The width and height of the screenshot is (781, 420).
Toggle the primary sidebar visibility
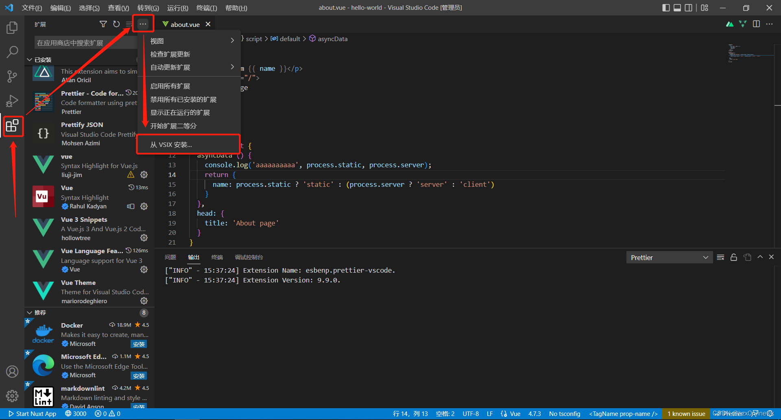point(665,7)
